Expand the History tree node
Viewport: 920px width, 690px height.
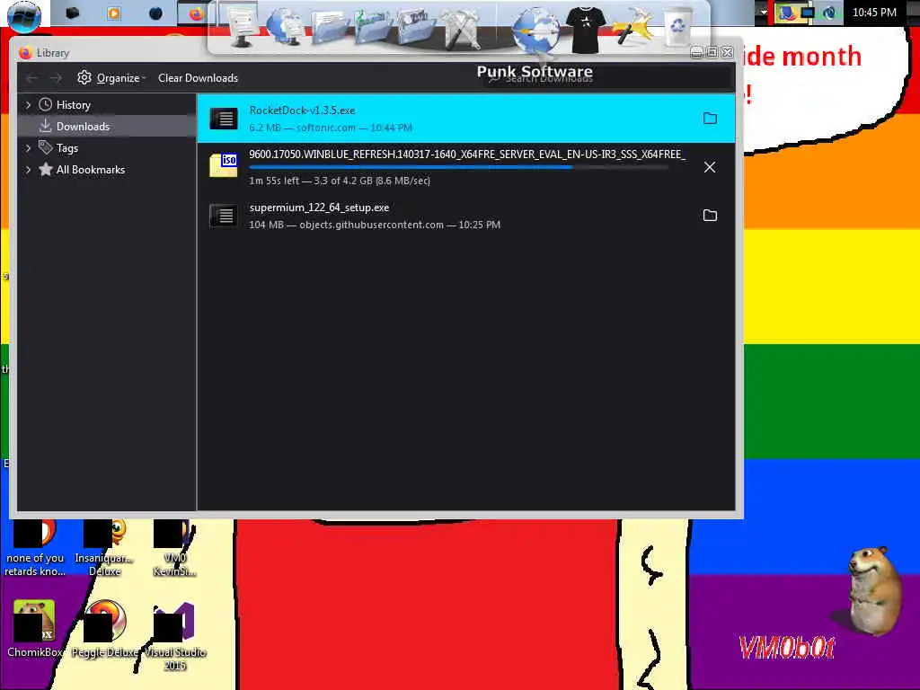pyautogui.click(x=28, y=105)
